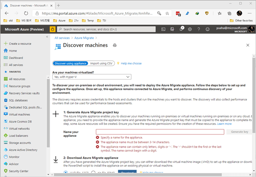The width and height of the screenshot is (256, 177).
Task: Click the Generate key button
Action: 240,132
